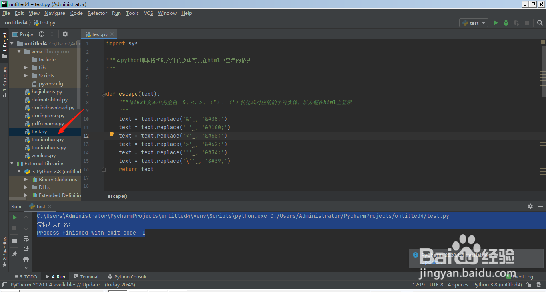Click the 12:19 line-column indicator
546x292 pixels.
(x=418, y=285)
